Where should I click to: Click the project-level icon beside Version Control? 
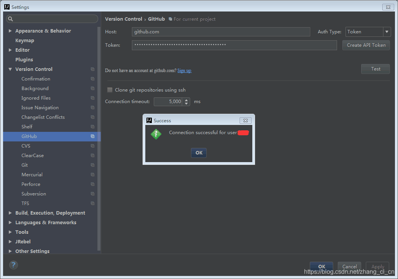pos(93,69)
